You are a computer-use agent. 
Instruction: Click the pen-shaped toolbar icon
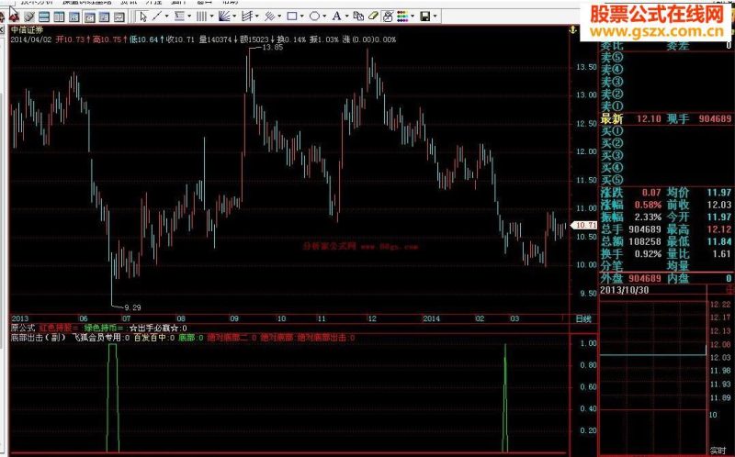click(x=29, y=17)
